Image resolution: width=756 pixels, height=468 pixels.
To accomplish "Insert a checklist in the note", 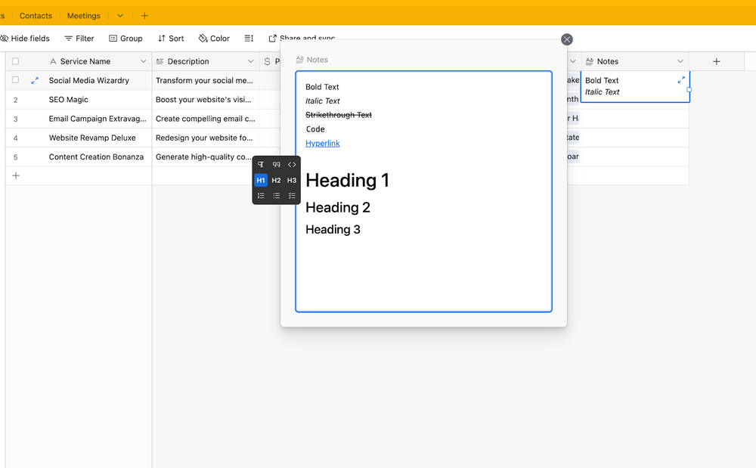I will click(x=292, y=195).
